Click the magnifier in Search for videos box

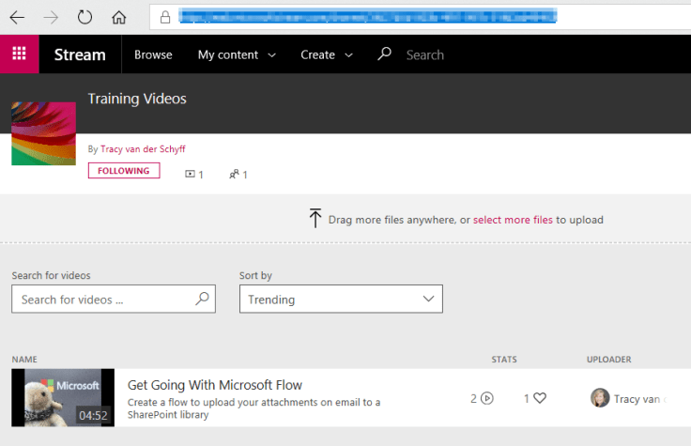tap(202, 300)
